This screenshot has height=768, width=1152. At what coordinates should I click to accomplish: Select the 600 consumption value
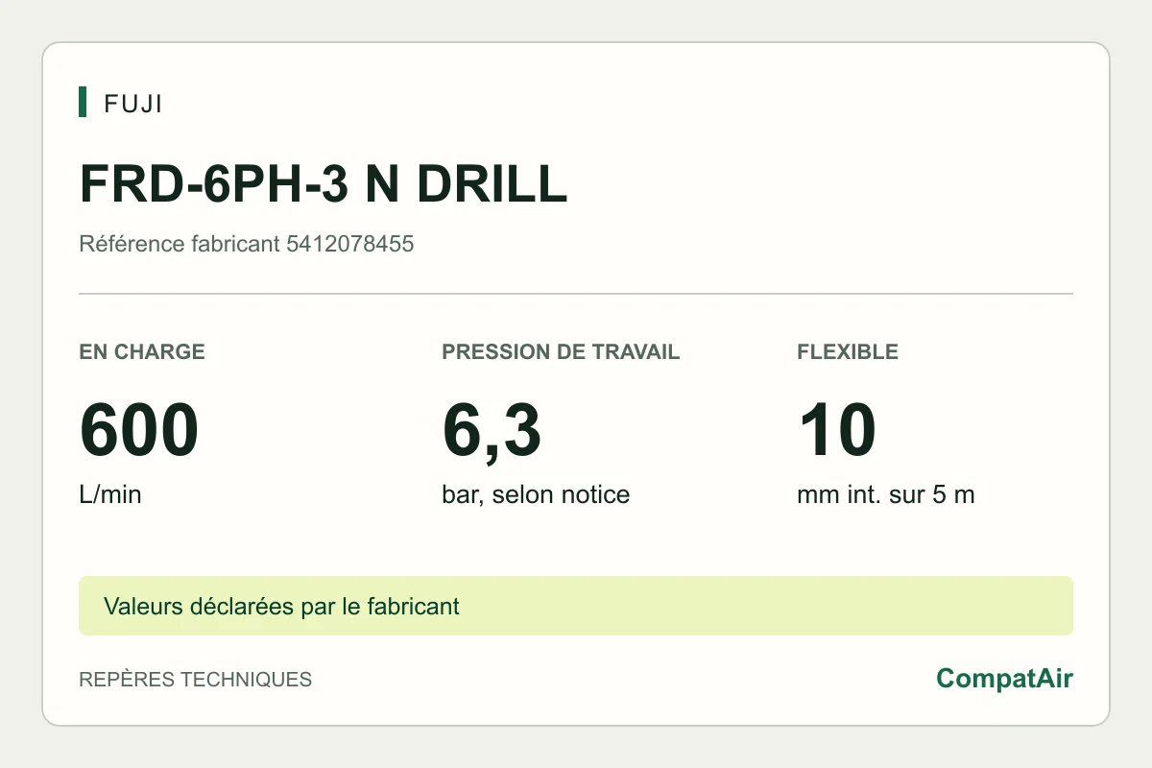(x=139, y=431)
